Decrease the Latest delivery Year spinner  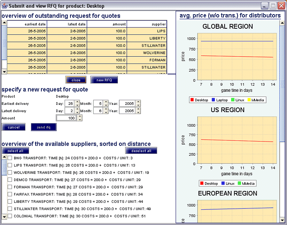coord(138,112)
